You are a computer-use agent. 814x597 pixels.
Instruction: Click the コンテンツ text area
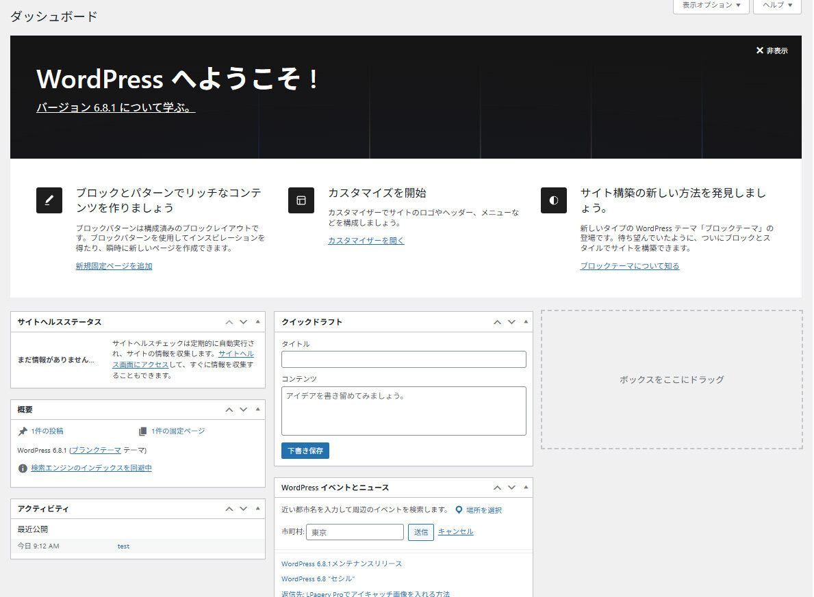(404, 411)
